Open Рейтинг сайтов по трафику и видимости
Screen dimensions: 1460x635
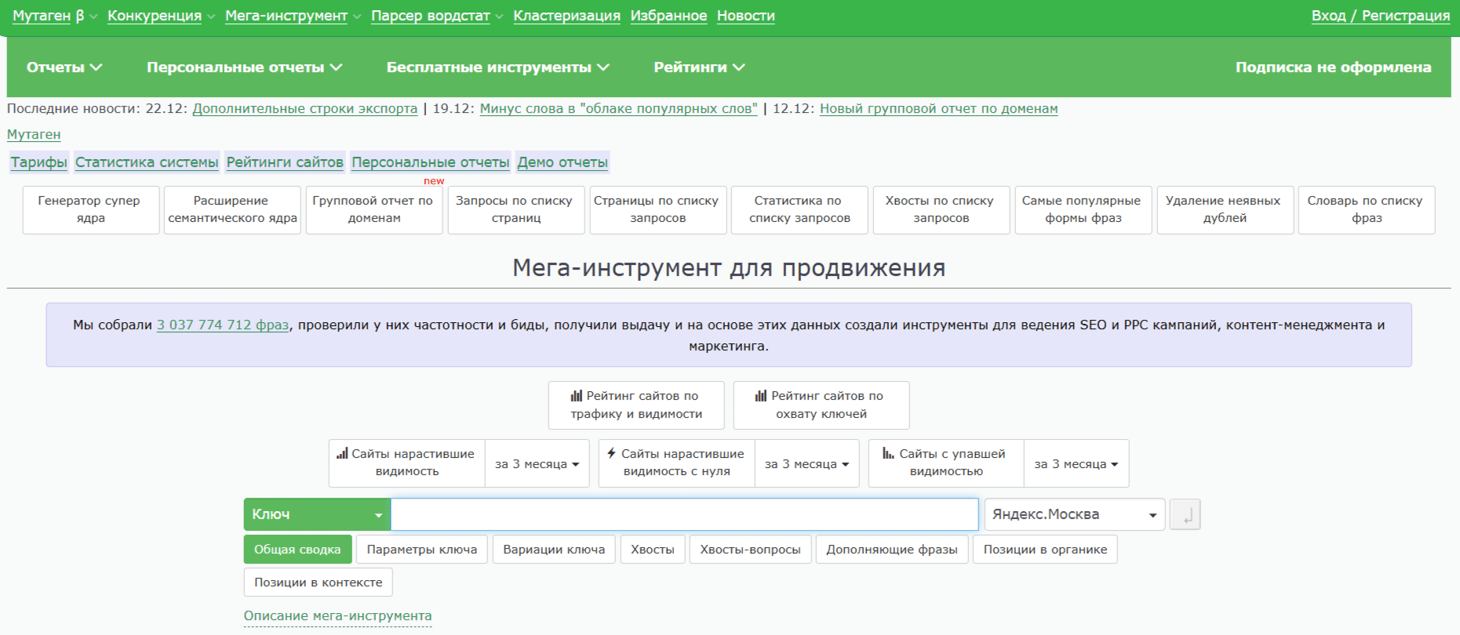pyautogui.click(x=636, y=405)
